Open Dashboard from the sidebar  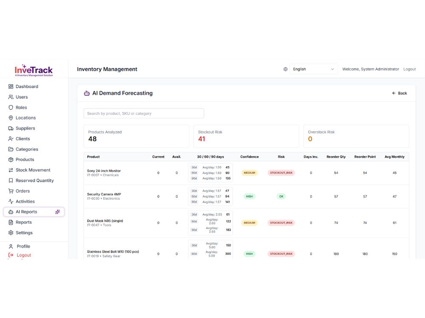pyautogui.click(x=27, y=86)
